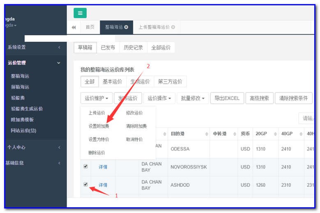The image size is (320, 213).
Task: Expand the 个人中心 sidebar section
Action: (34, 147)
